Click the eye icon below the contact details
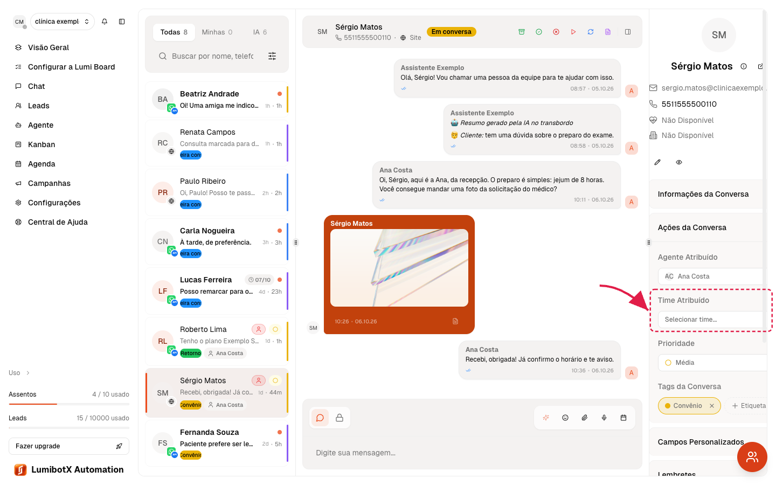Image resolution: width=776 pixels, height=485 pixels. pos(679,162)
